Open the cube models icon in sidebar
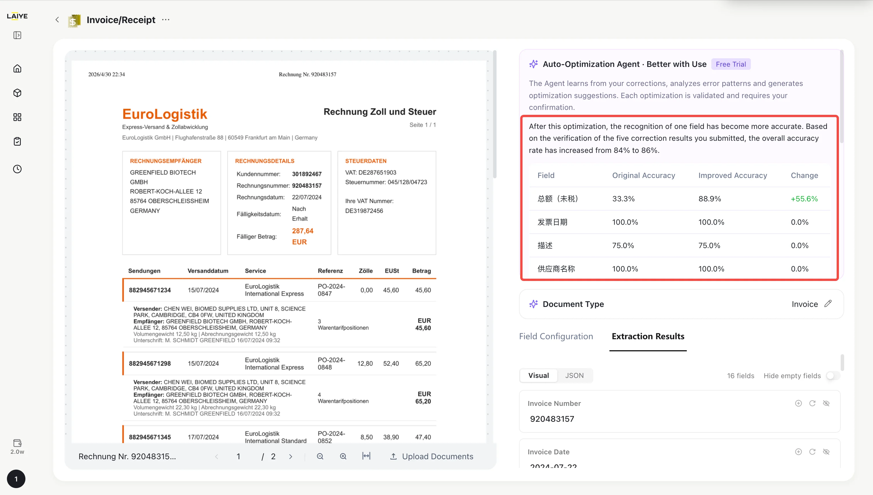The height and width of the screenshot is (495, 873). [17, 93]
